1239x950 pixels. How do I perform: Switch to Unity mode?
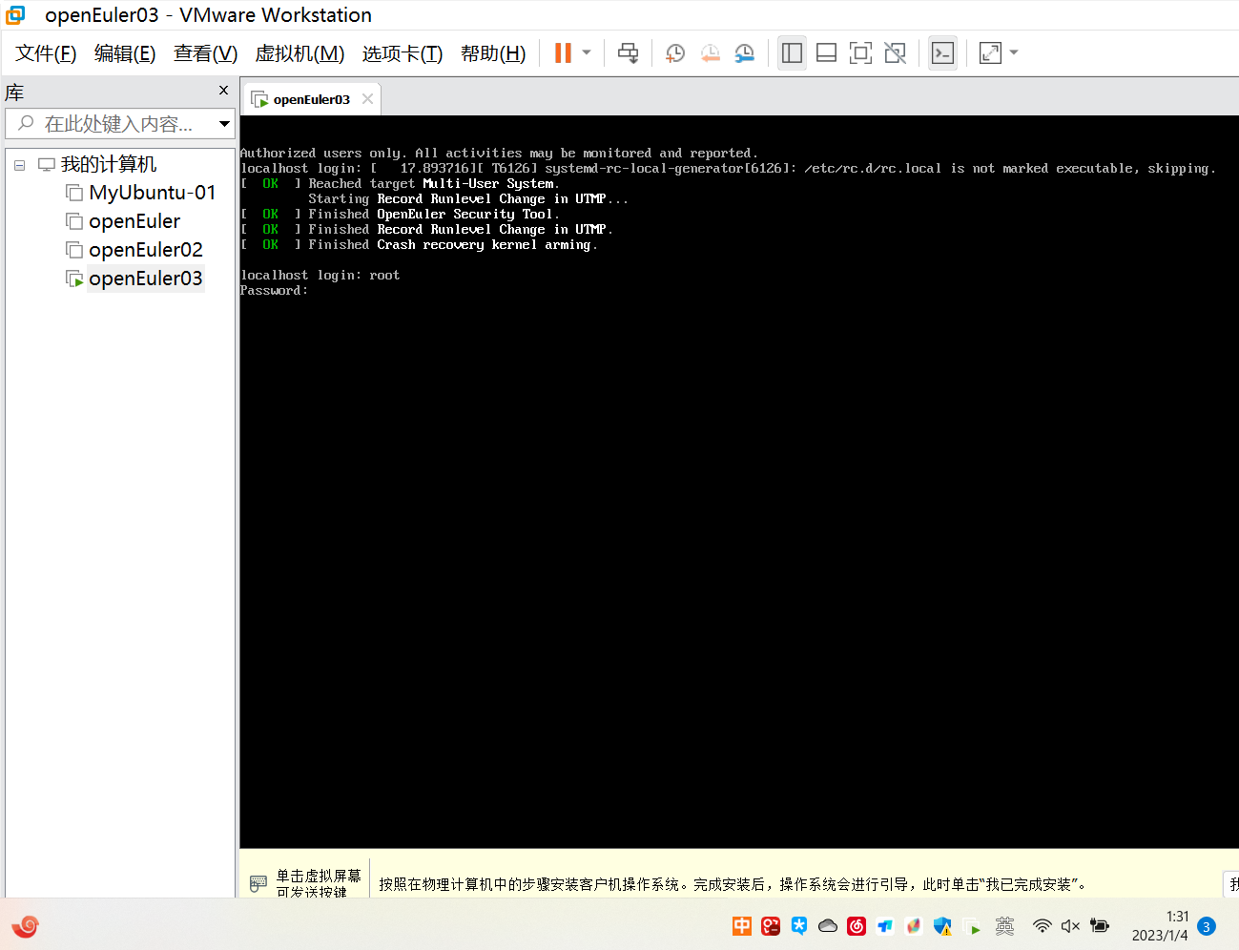(895, 53)
